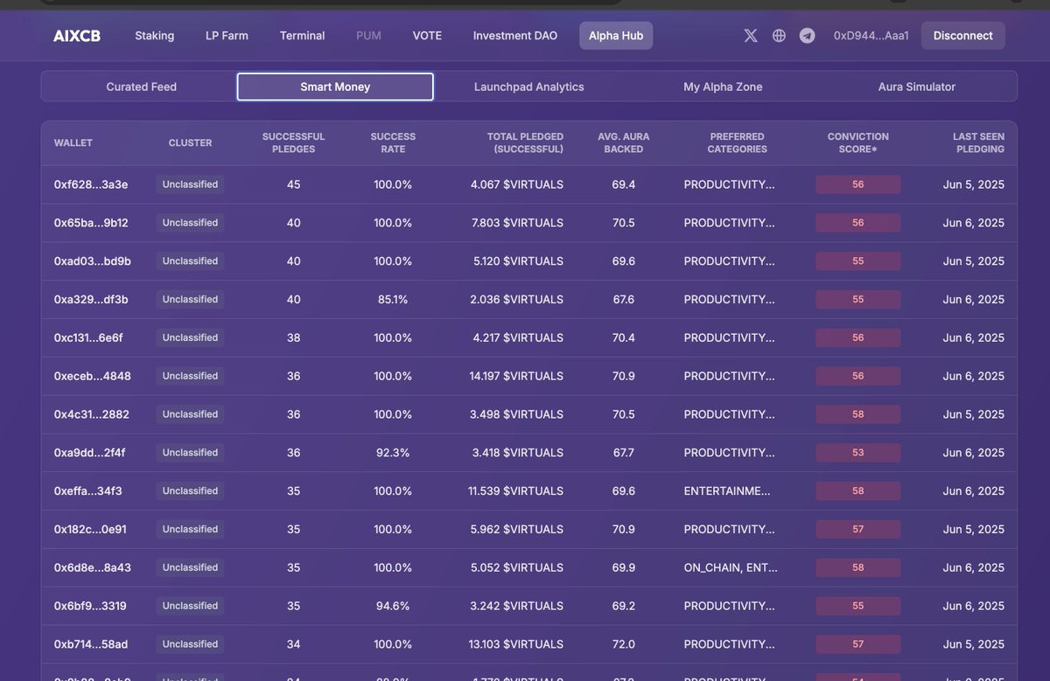Viewport: 1050px width, 681px height.
Task: Click Unclassified cluster badge for 0x65ba...9b12
Action: pos(190,223)
